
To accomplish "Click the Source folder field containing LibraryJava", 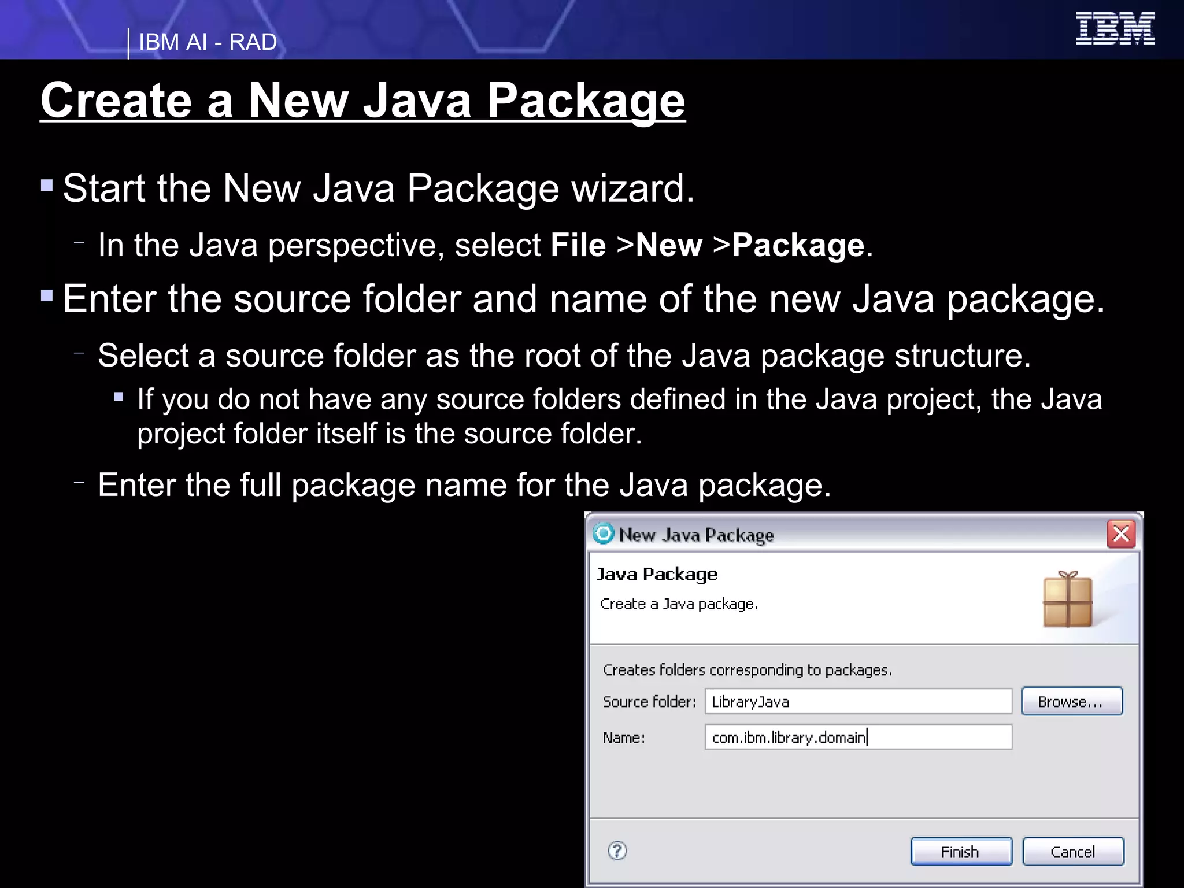I will coord(859,701).
